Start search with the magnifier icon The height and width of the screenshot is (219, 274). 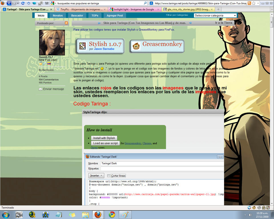pos(145,3)
